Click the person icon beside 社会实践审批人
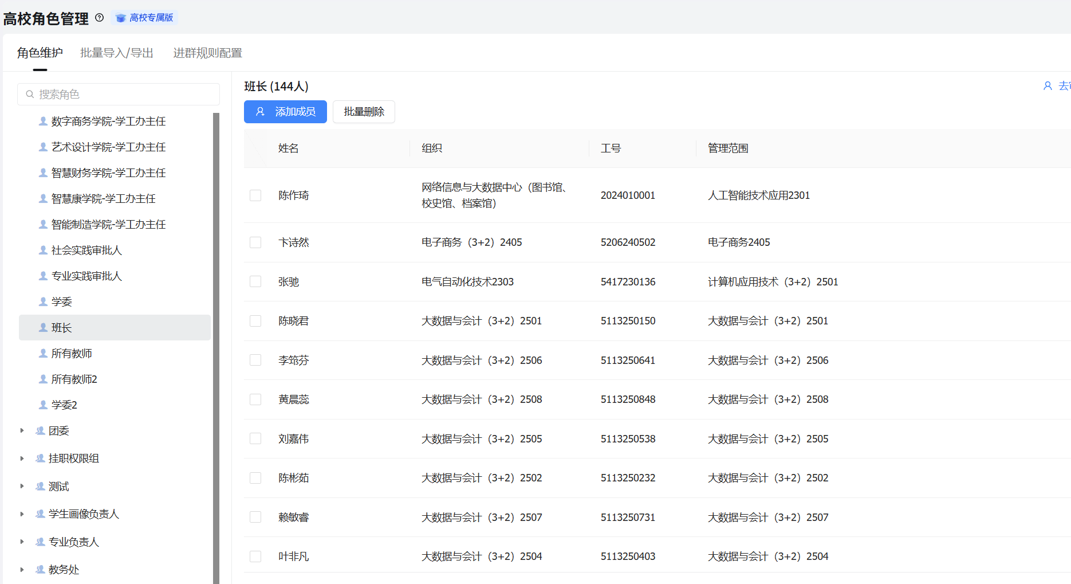The height and width of the screenshot is (584, 1071). 43,250
